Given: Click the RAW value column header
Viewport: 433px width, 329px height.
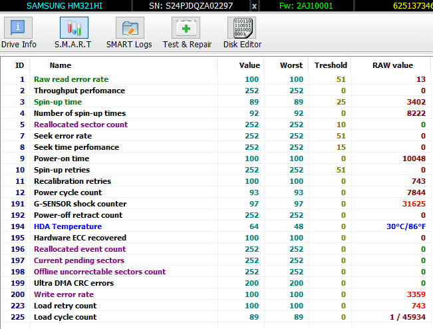Looking at the screenshot, I should coord(392,65).
